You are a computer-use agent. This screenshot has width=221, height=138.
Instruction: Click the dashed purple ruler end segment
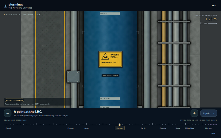tap(212, 125)
